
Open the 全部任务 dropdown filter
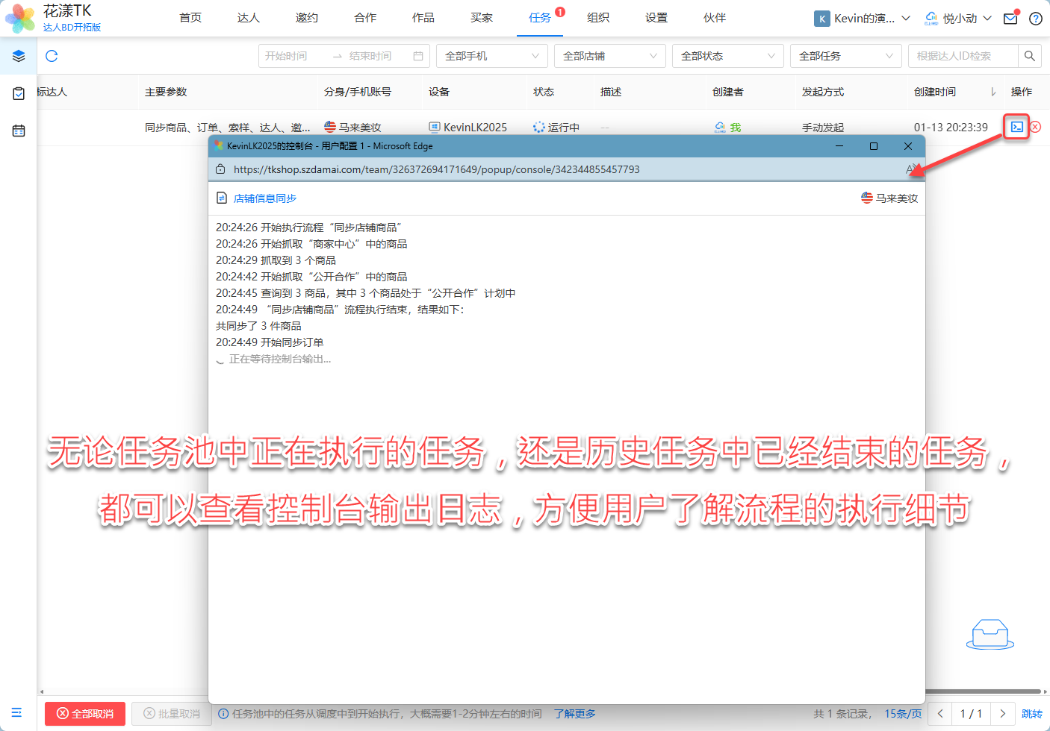pos(845,56)
